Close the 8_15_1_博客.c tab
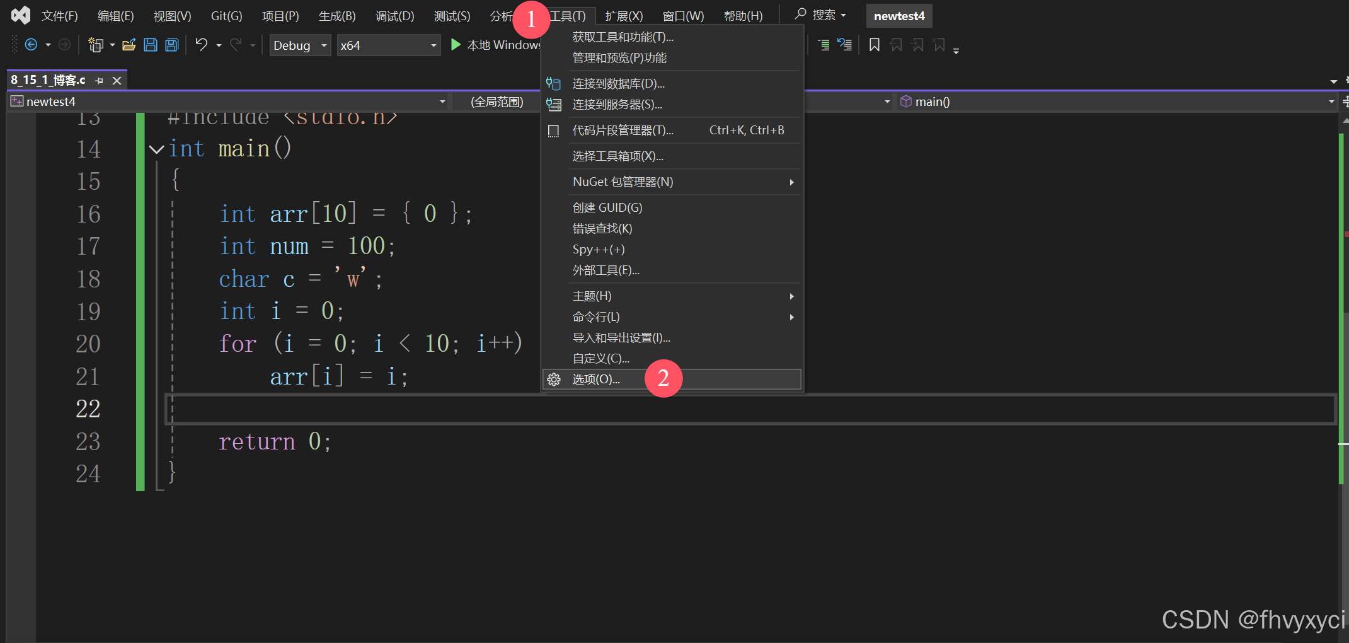1349x643 pixels. pyautogui.click(x=117, y=81)
